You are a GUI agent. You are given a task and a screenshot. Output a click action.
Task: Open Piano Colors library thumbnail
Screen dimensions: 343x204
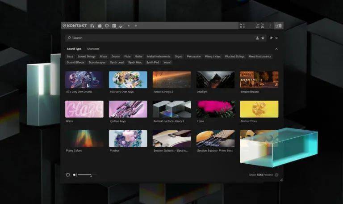coord(84,139)
